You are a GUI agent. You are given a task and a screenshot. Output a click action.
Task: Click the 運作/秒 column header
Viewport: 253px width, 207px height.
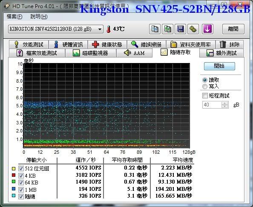click(x=86, y=160)
